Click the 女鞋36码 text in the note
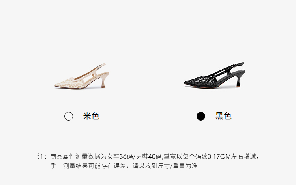The image size is (296, 185). point(120,157)
